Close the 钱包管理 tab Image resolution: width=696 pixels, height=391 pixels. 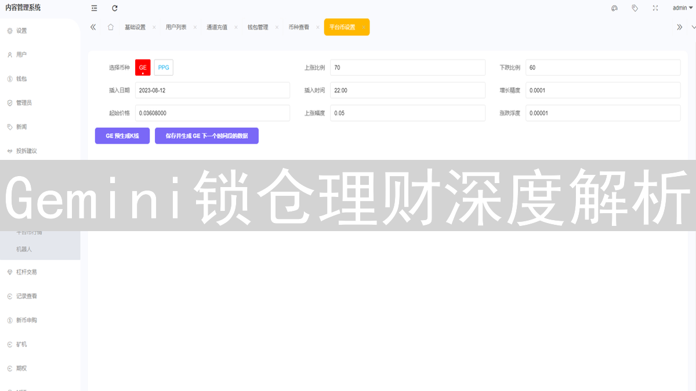277,27
